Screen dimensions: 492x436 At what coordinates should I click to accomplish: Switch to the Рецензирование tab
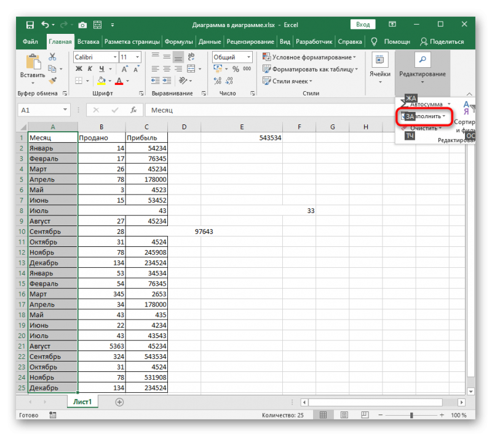point(250,41)
